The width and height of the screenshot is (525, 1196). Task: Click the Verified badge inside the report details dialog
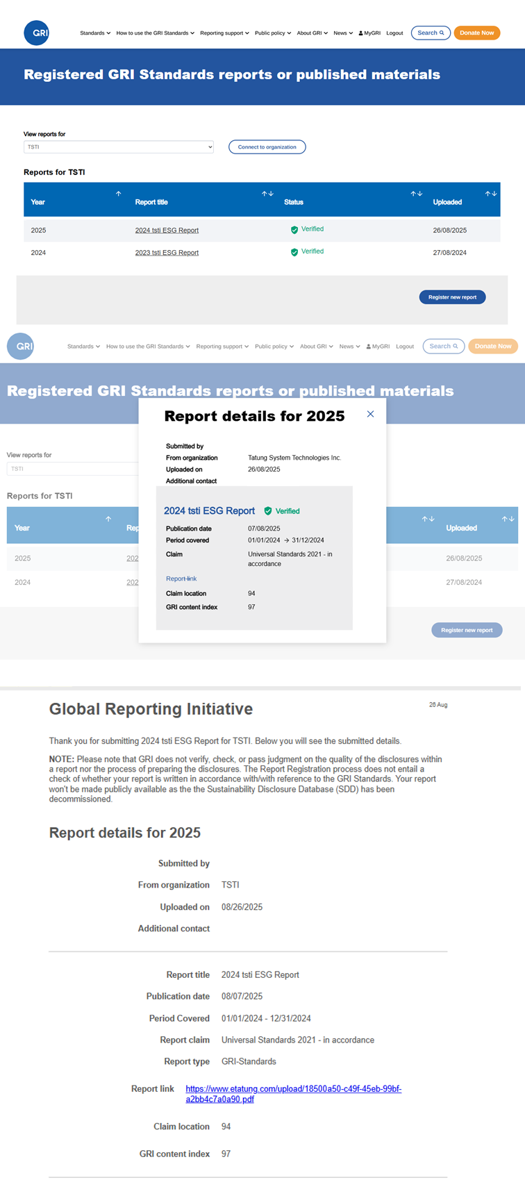pos(282,511)
